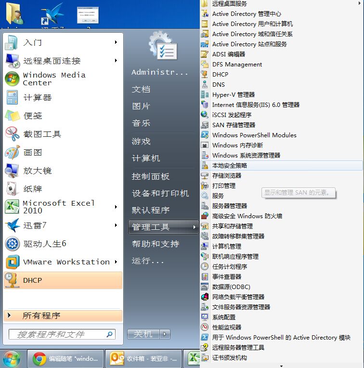The height and width of the screenshot is (368, 364).
Task: Click the iSCSI 发起程序 icon
Action: tap(205, 115)
